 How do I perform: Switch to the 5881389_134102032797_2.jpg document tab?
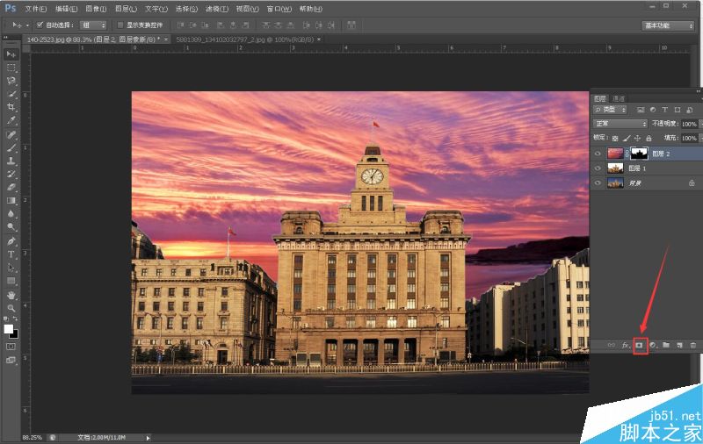coord(244,39)
